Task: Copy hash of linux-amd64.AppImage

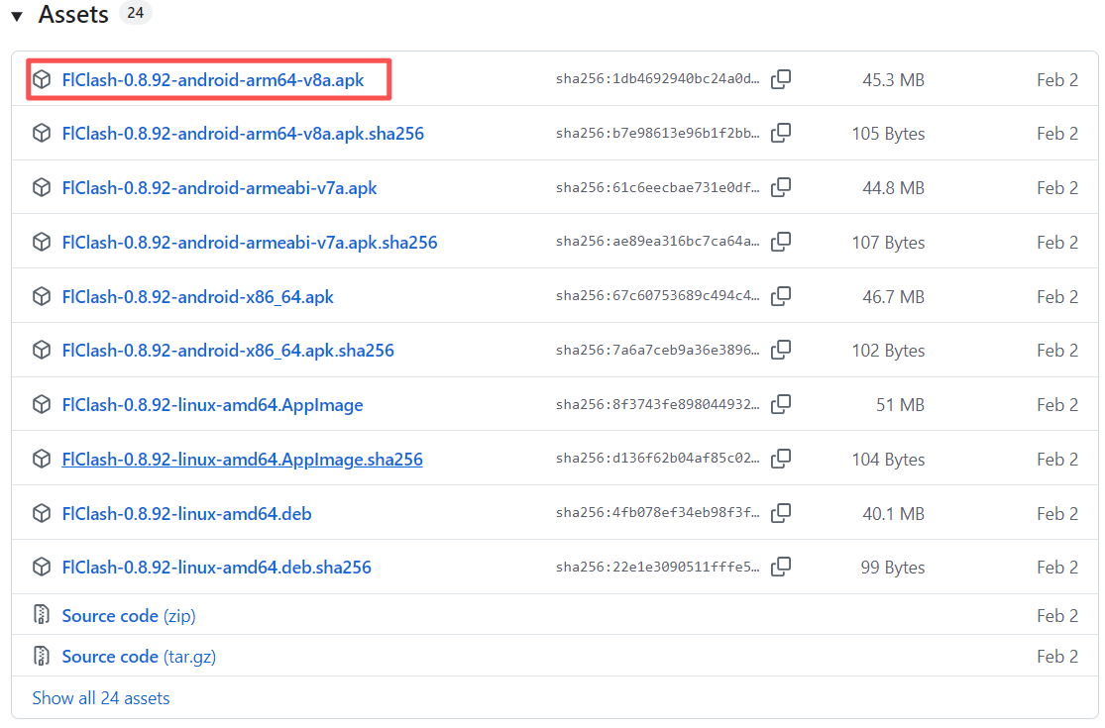Action: click(781, 404)
